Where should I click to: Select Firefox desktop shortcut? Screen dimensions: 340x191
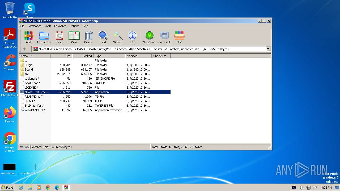pyautogui.click(x=10, y=115)
